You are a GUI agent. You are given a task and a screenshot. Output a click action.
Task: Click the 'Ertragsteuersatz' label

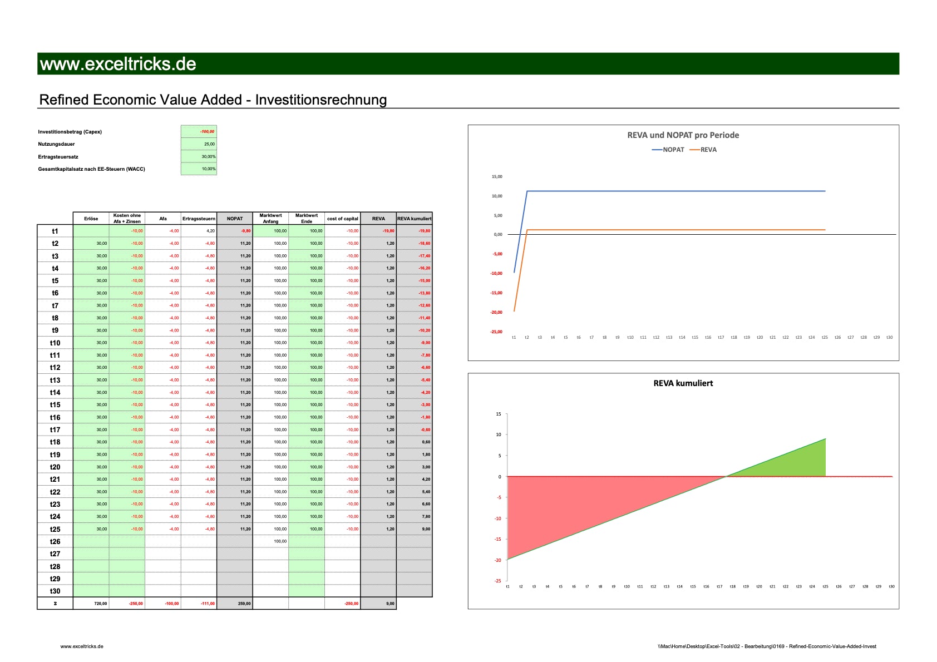click(x=58, y=157)
